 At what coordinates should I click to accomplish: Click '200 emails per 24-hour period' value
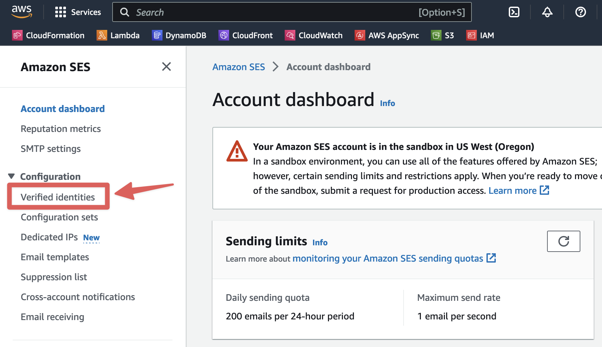(290, 316)
